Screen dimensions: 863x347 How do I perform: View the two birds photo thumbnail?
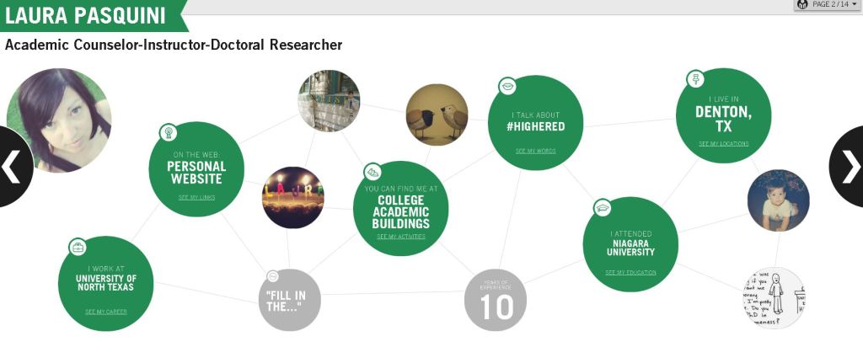(437, 115)
